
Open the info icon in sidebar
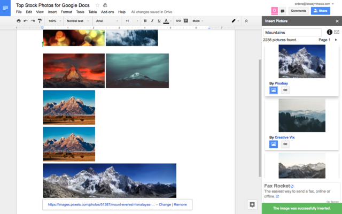[329, 32]
